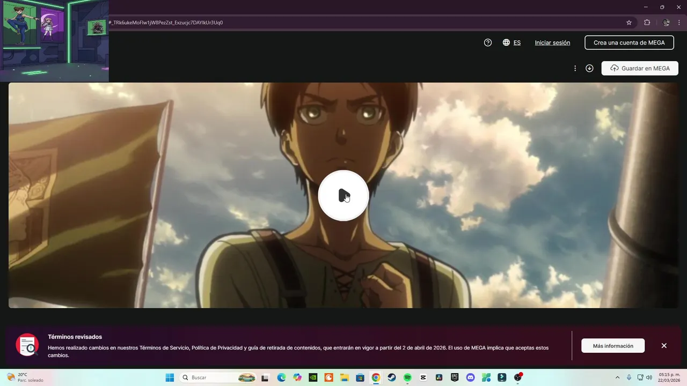
Task: Open the Windows Start menu
Action: 170,377
